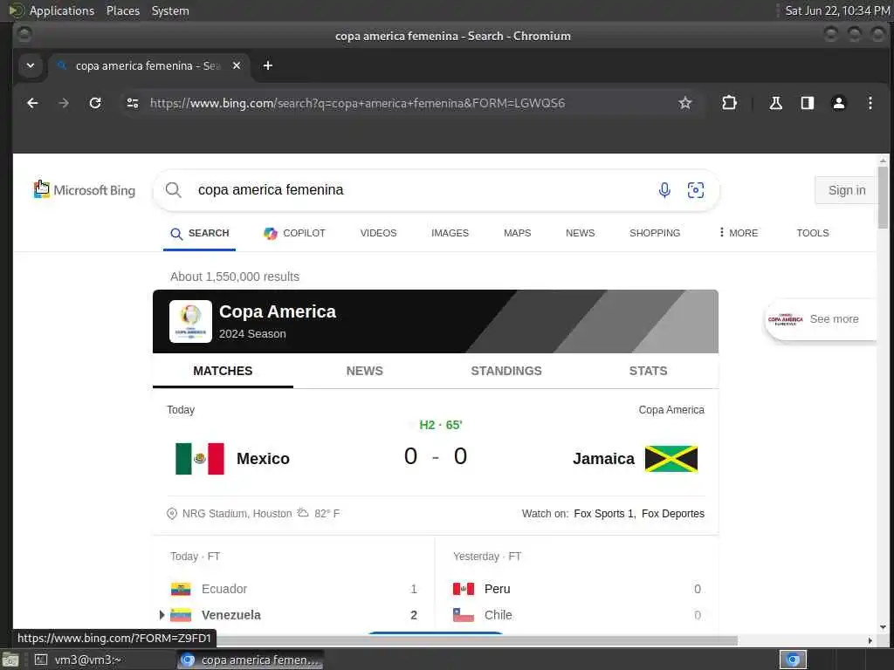View site information icon in address bar

point(133,103)
